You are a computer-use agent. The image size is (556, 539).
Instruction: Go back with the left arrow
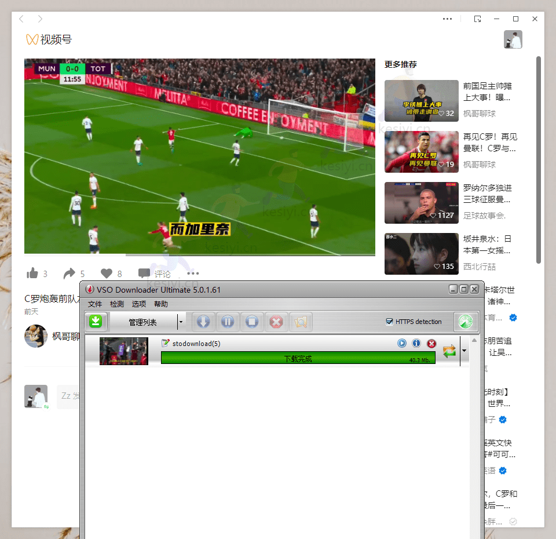coord(21,19)
